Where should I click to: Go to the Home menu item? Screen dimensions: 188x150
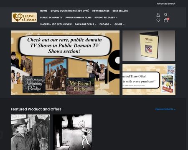[x=43, y=11]
